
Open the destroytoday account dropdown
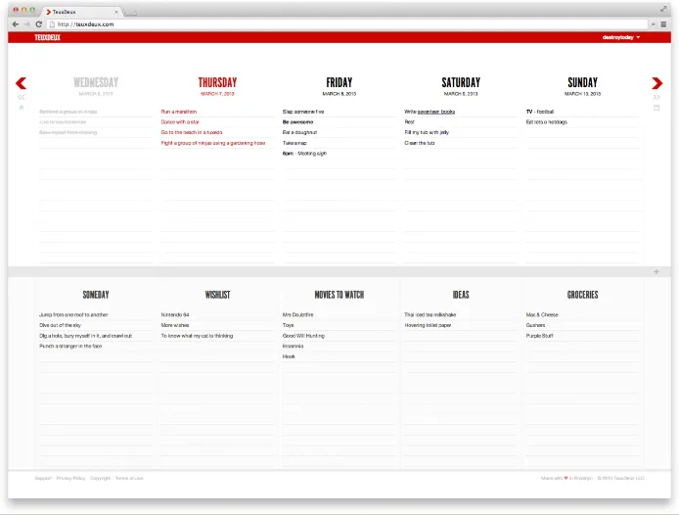click(621, 37)
